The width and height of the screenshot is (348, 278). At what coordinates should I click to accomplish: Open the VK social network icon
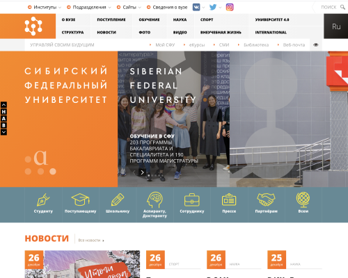[196, 7]
